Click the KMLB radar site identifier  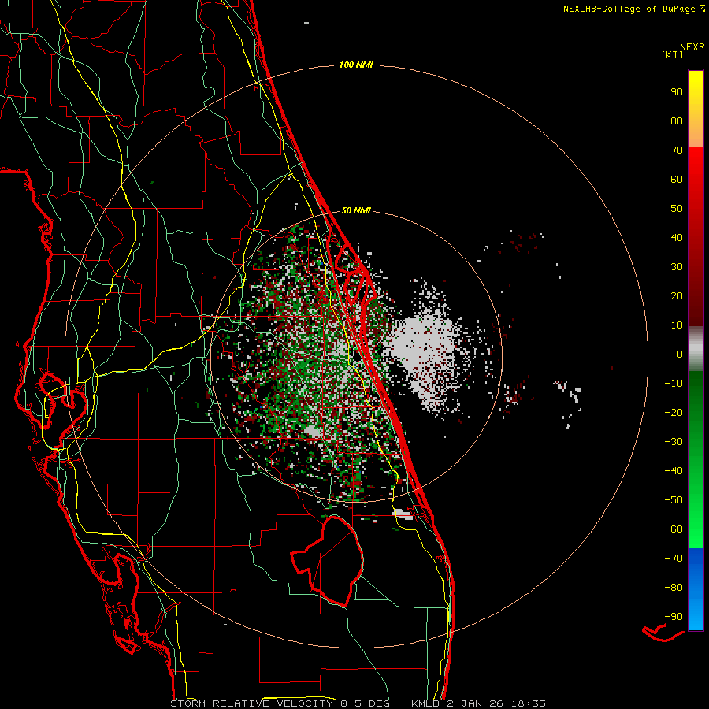coord(425,703)
